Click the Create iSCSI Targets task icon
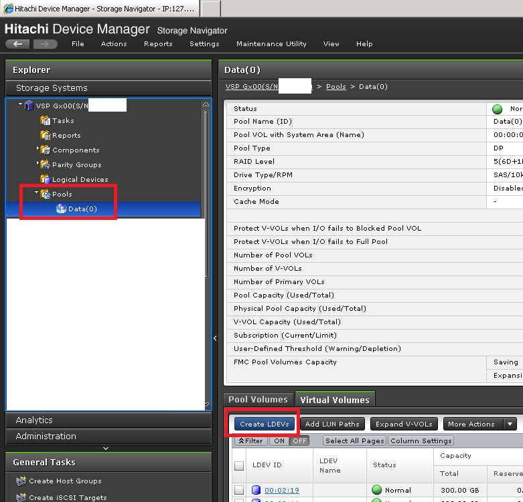The height and width of the screenshot is (502, 523). click(x=21, y=497)
